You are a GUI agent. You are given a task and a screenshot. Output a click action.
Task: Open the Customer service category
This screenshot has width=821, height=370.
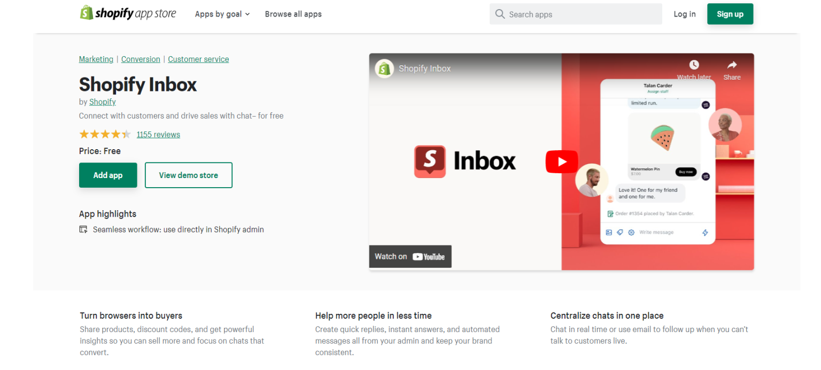click(x=198, y=59)
